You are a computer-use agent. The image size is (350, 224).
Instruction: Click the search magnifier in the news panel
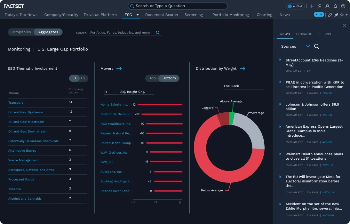[316, 46]
